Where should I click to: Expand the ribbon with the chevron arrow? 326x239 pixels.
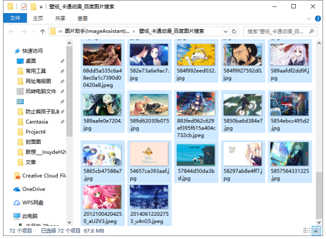coord(309,18)
